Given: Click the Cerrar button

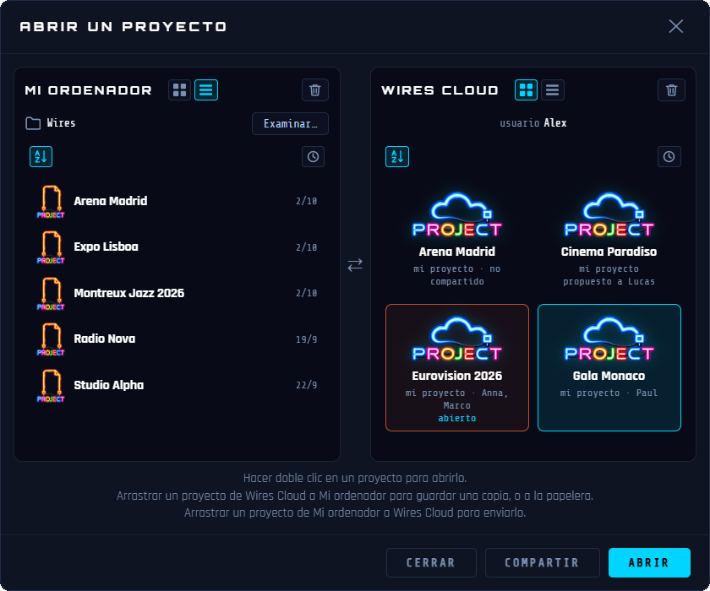Looking at the screenshot, I should (x=431, y=562).
